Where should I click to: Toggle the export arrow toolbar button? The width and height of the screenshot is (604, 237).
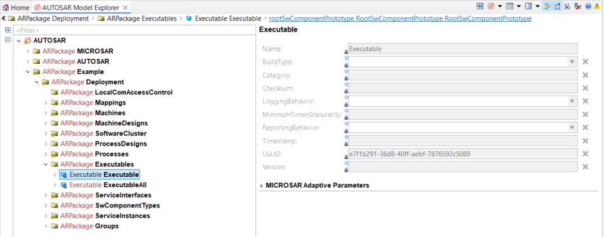(557, 6)
